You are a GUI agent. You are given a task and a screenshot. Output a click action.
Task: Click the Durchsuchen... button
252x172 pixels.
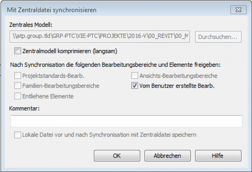pyautogui.click(x=218, y=37)
